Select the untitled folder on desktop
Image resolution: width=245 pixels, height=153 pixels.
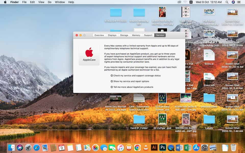tap(209, 98)
